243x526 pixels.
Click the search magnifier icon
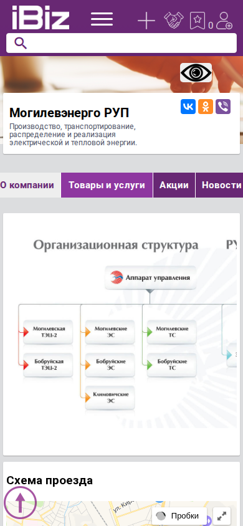tap(21, 43)
